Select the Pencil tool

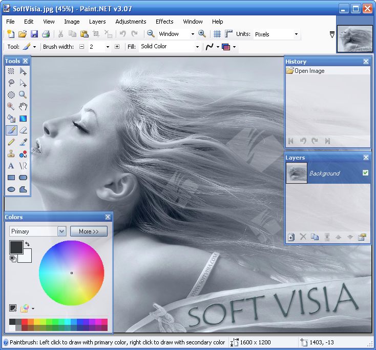click(11, 142)
